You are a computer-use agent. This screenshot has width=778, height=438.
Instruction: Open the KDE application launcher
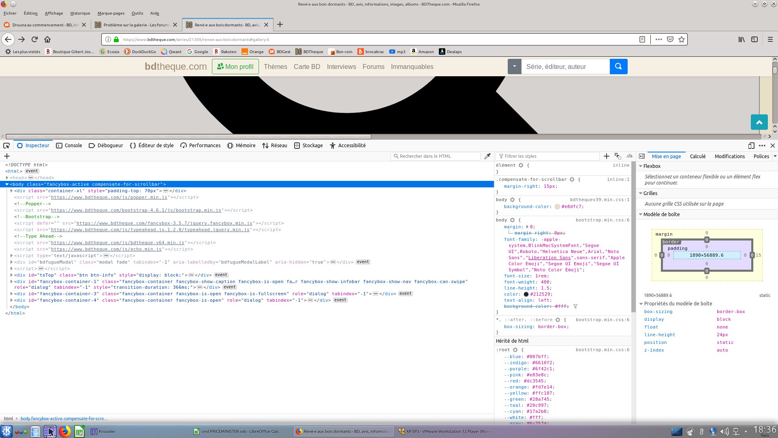click(x=6, y=432)
